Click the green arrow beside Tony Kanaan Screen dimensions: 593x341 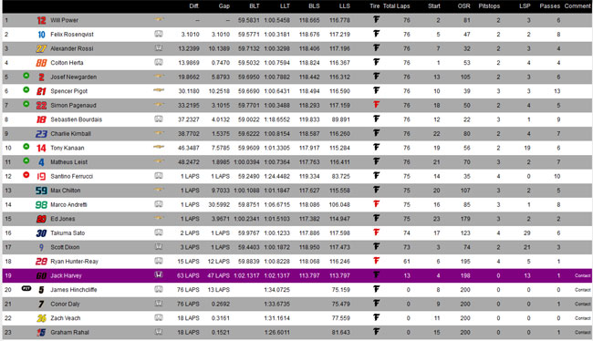[26, 147]
